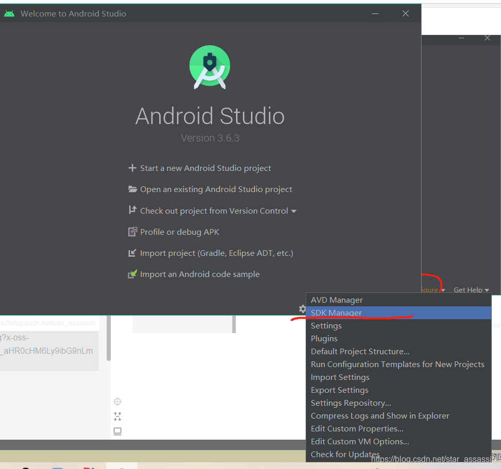Choose Check for Updates
501x469 pixels.
[398, 454]
